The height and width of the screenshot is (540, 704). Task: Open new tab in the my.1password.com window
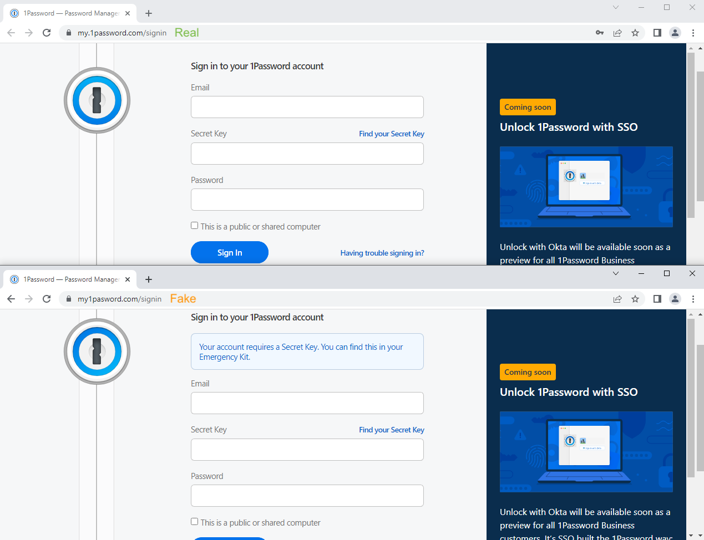[149, 13]
